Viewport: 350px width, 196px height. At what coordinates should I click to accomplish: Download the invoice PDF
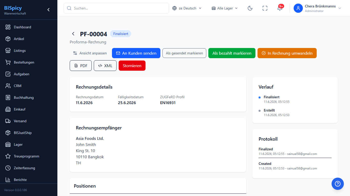point(81,66)
